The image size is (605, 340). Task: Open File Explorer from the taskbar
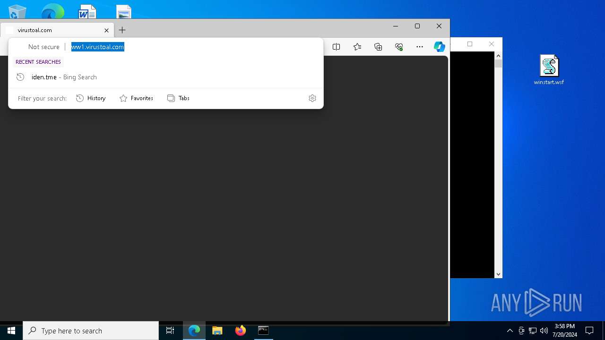[x=217, y=331]
